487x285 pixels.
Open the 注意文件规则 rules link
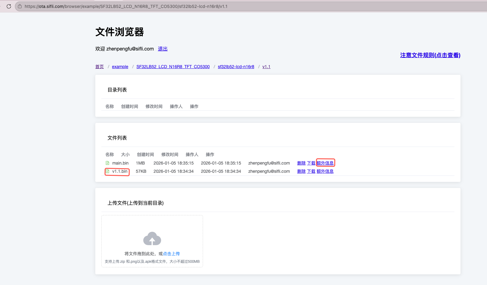430,55
